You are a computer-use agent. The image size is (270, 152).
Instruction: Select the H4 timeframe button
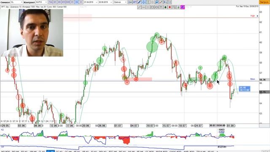point(77,2)
